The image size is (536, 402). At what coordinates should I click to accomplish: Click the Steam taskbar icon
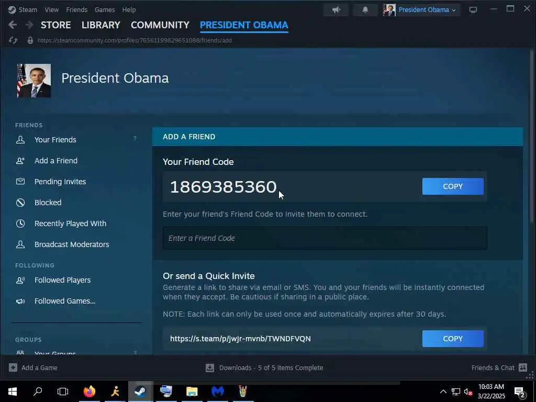coord(140,392)
